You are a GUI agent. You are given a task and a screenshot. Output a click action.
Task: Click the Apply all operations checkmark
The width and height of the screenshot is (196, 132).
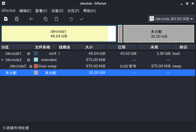pyautogui.click(x=82, y=19)
